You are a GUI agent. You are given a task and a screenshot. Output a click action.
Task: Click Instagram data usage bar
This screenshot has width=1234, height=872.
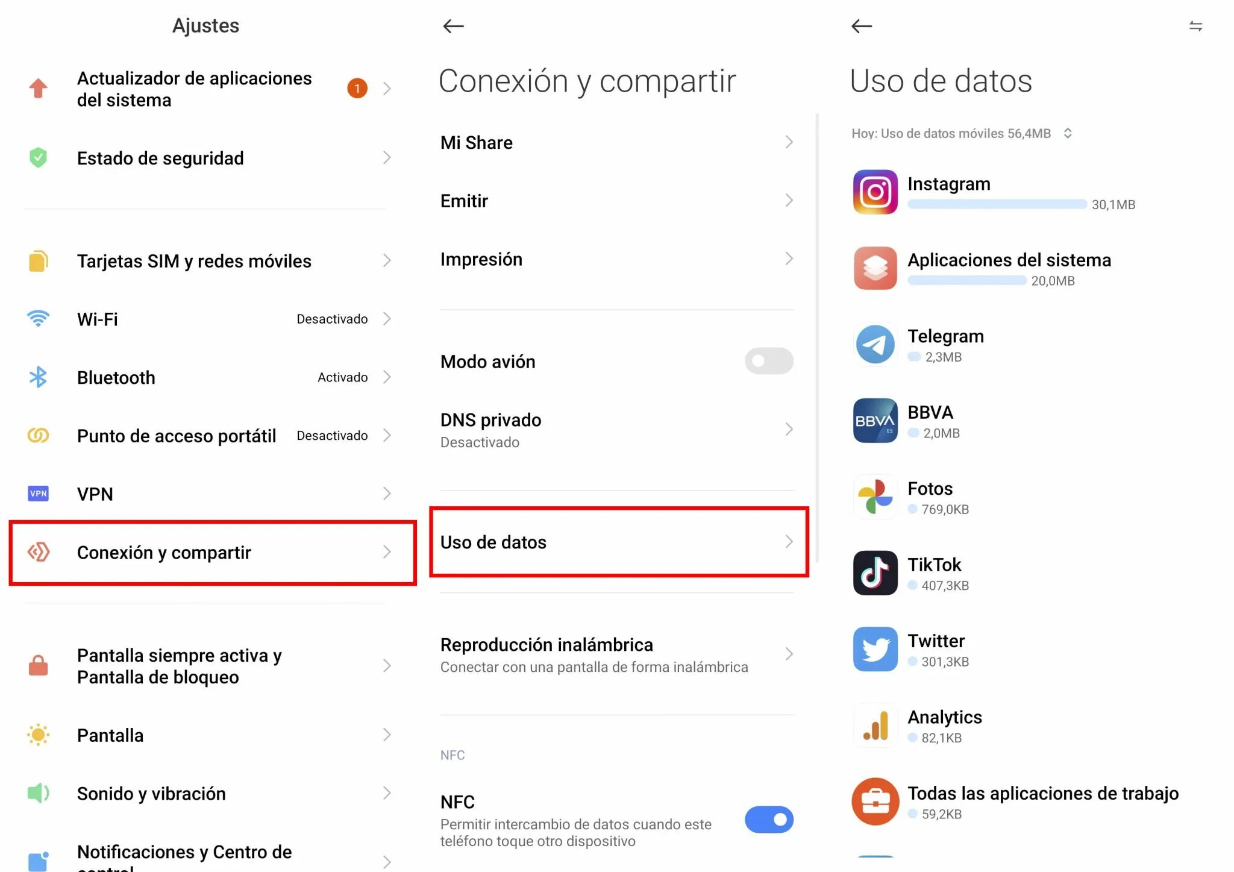pyautogui.click(x=997, y=204)
